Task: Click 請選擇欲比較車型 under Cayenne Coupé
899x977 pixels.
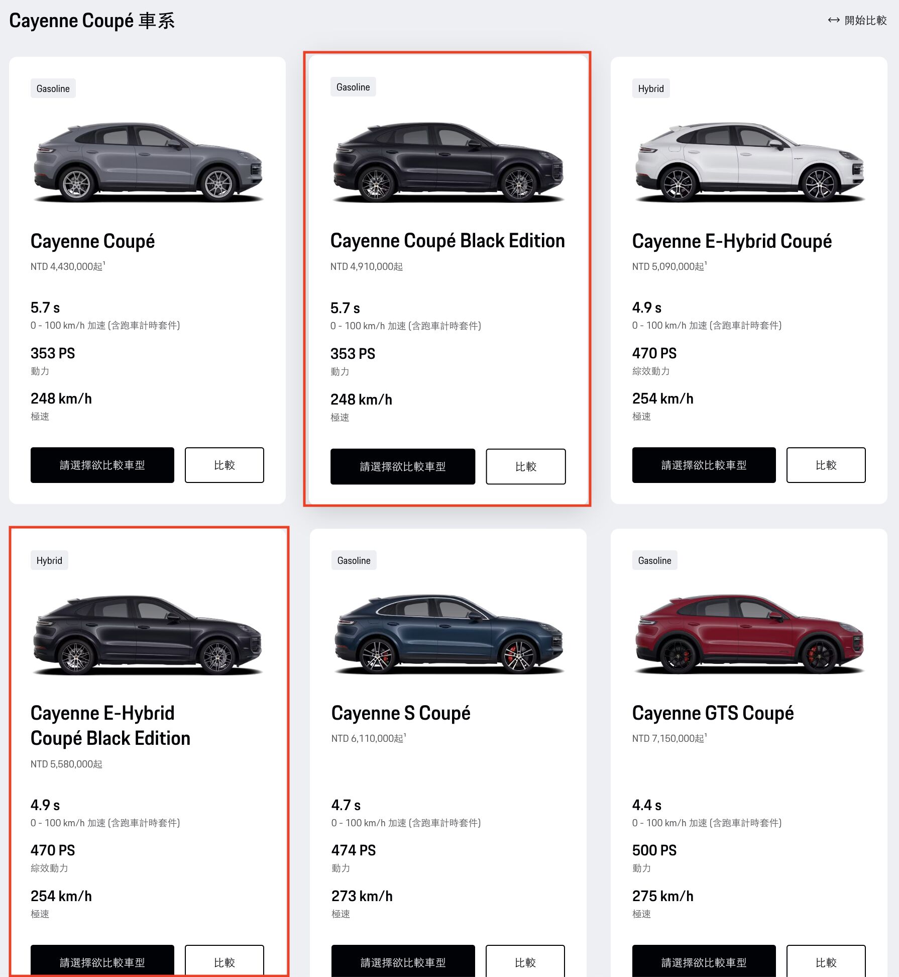Action: 102,465
